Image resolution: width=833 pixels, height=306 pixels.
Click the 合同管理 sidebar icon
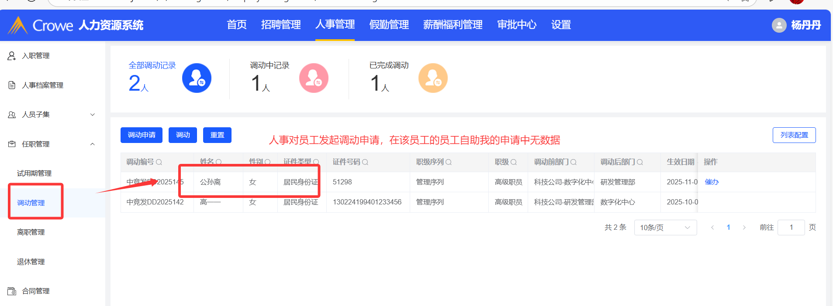pos(12,291)
